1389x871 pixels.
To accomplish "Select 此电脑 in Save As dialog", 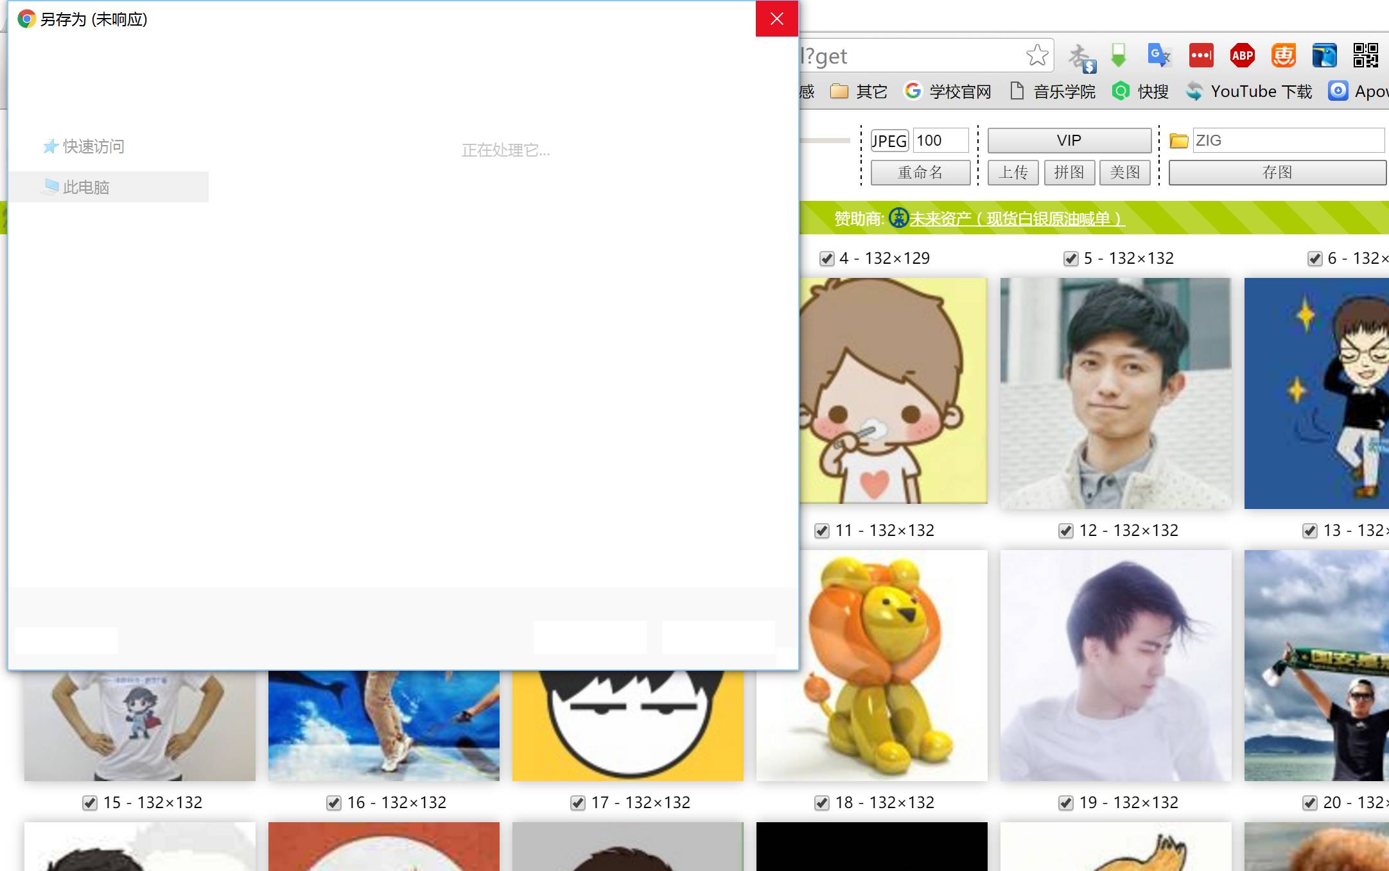I will coord(109,187).
